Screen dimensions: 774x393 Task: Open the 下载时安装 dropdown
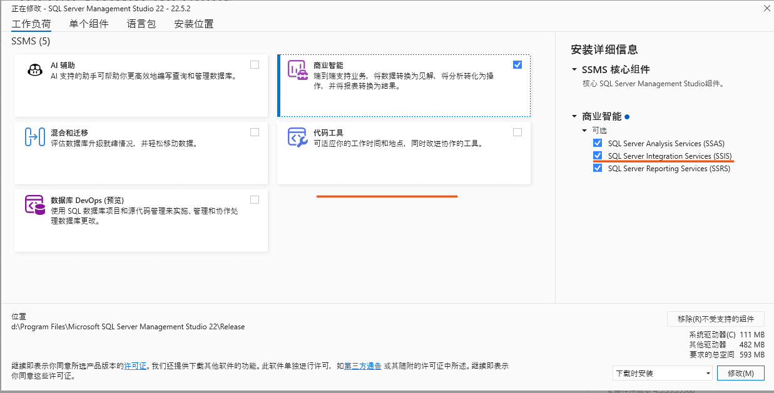point(663,373)
